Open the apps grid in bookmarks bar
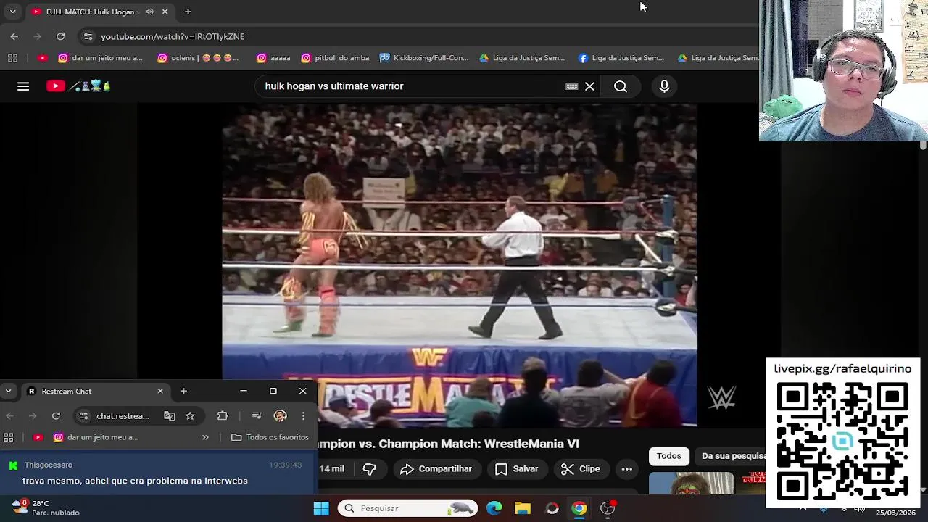 click(x=12, y=58)
